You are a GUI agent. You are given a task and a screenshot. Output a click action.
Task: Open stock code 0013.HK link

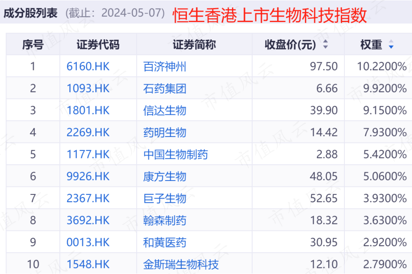pyautogui.click(x=88, y=242)
